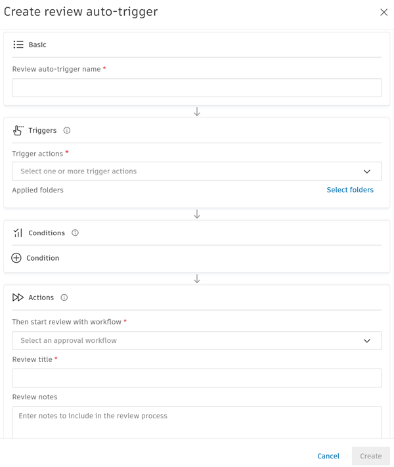Expand the approval workflow dropdown
This screenshot has height=467, width=394.
point(190,341)
